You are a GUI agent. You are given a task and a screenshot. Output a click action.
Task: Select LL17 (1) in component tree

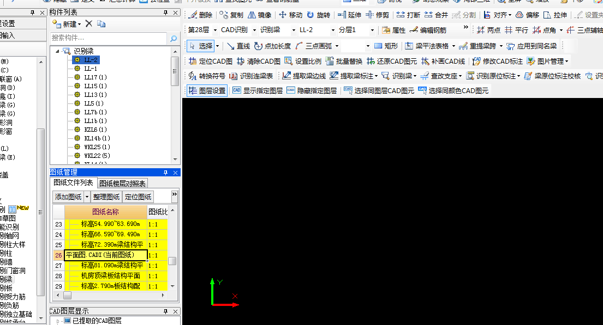(95, 77)
